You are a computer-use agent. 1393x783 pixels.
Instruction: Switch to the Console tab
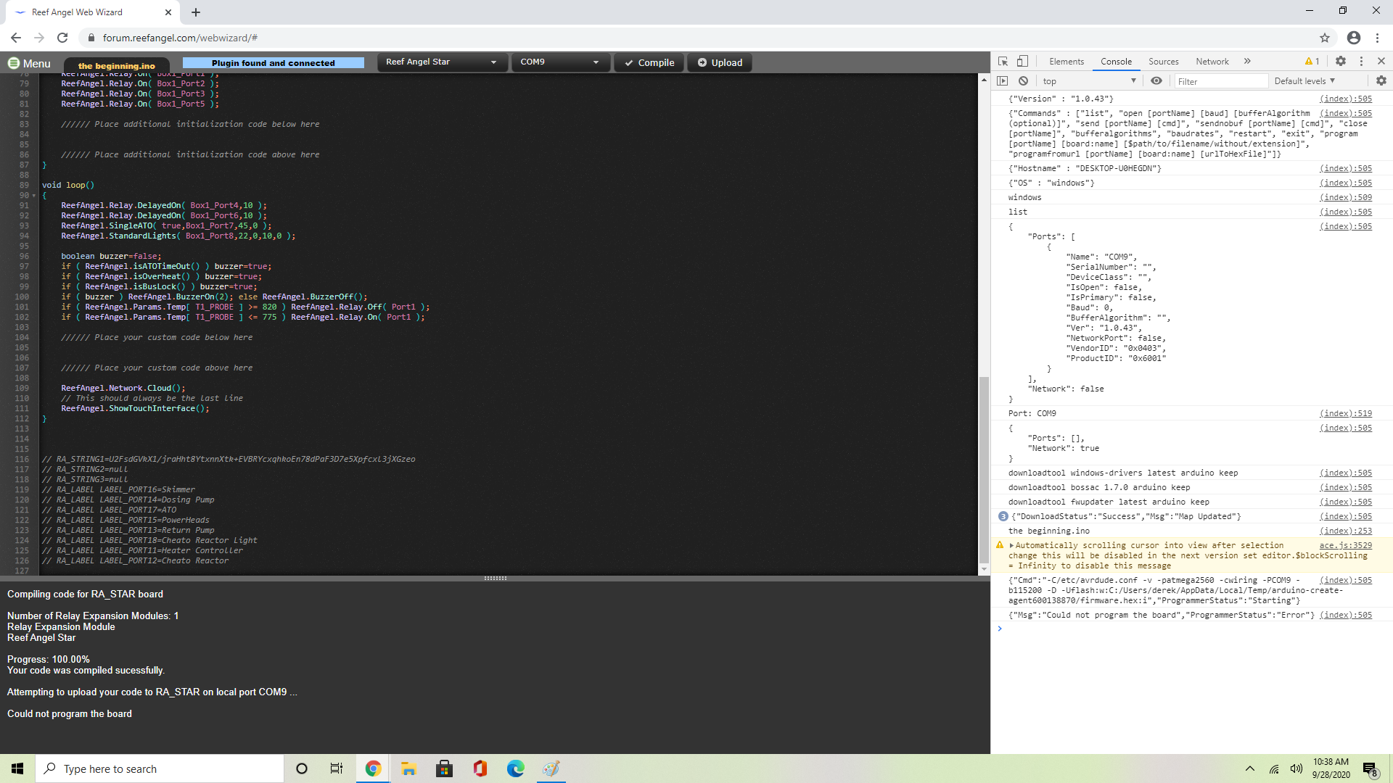point(1116,62)
